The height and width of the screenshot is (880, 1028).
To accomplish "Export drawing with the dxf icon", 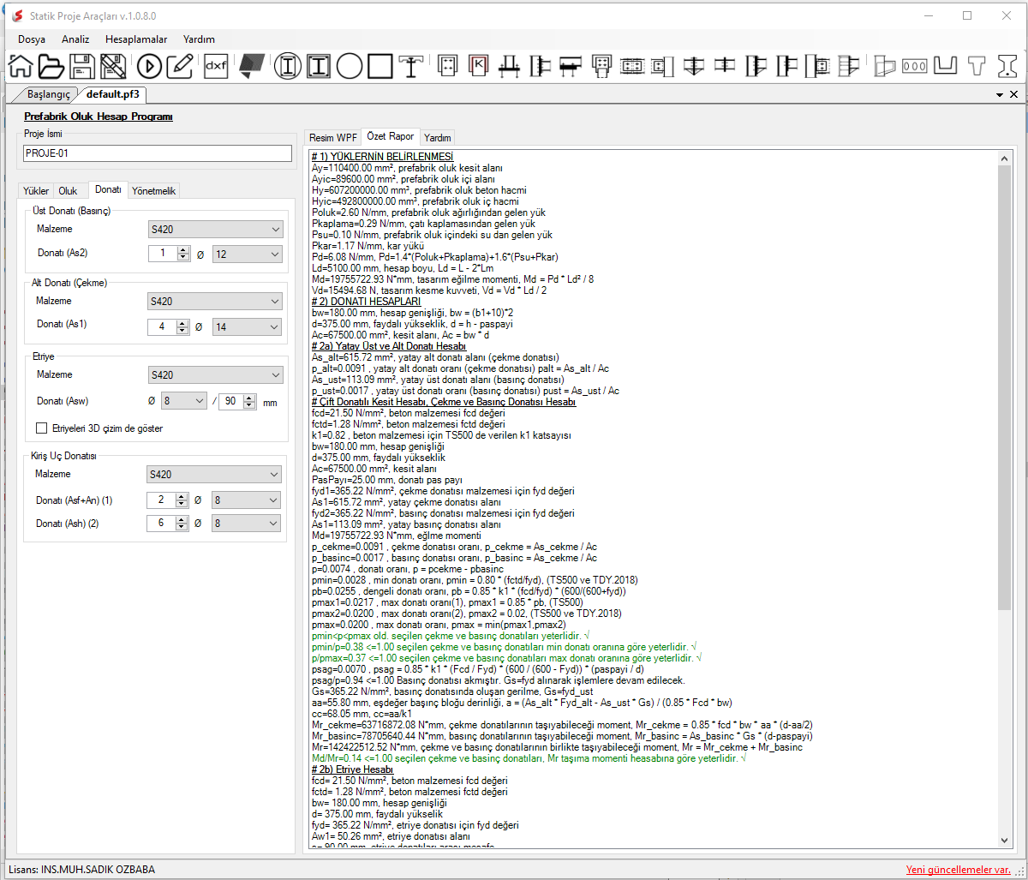I will tap(217, 65).
